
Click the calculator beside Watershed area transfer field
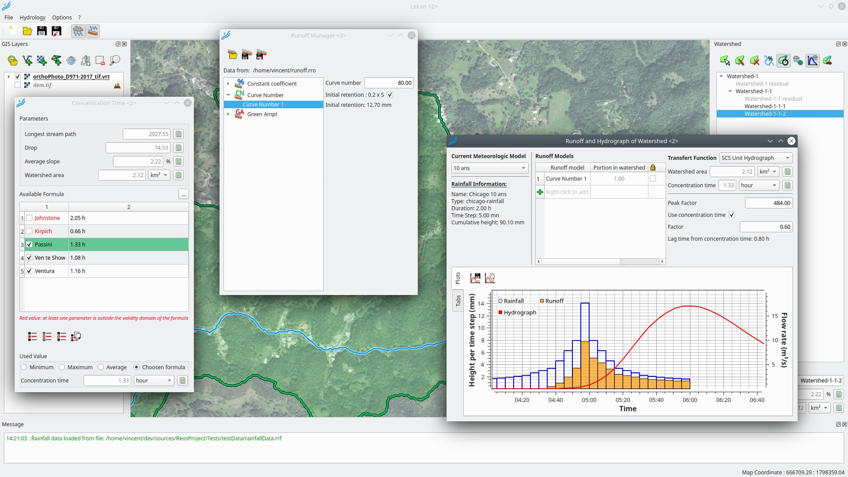click(x=787, y=172)
